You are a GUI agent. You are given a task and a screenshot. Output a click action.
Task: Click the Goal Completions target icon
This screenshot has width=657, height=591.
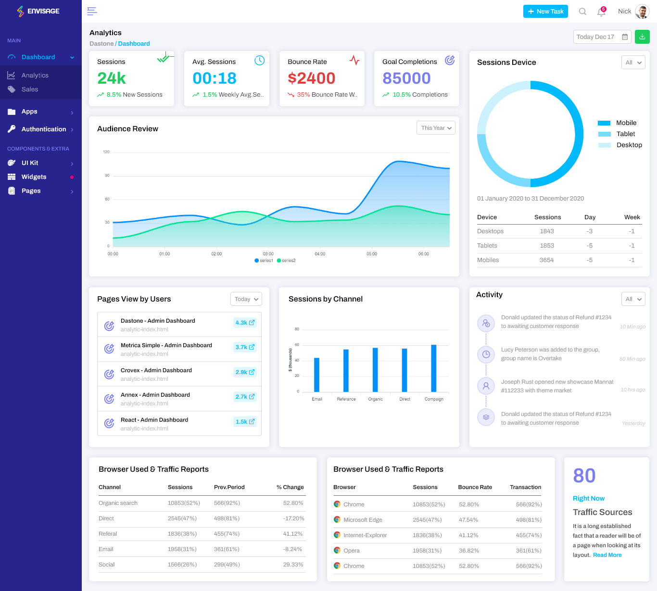450,61
